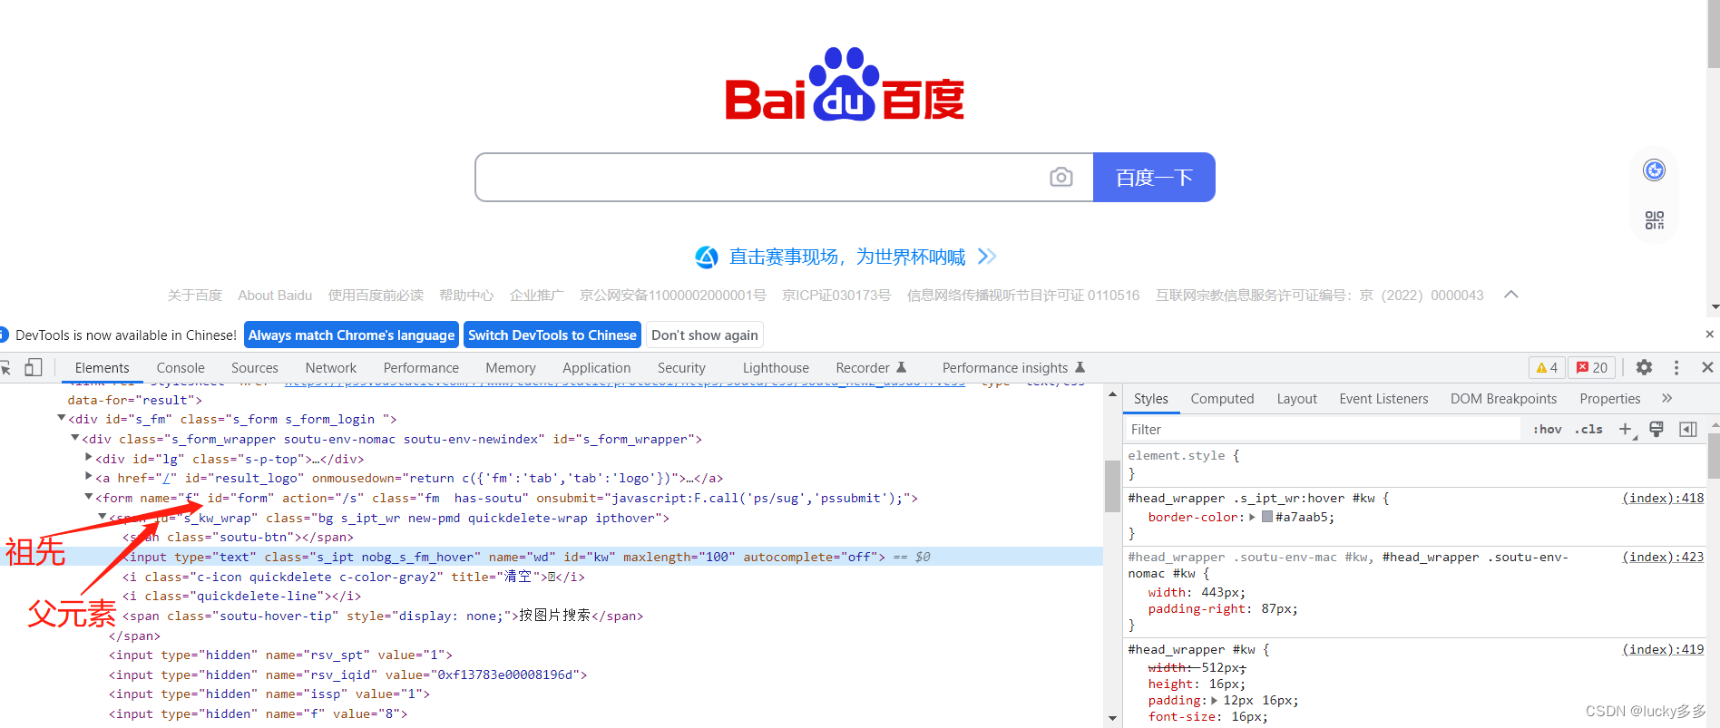Screen dimensions: 1720x728
Task: Switch to the Console tab
Action: coord(181,367)
